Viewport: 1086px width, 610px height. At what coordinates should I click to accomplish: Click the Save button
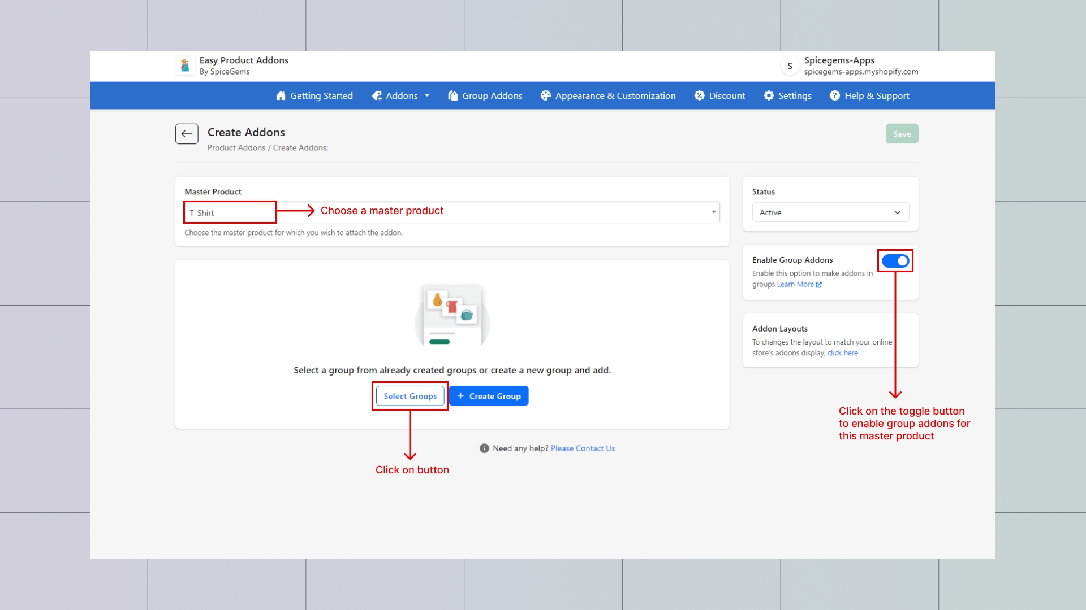pos(902,134)
